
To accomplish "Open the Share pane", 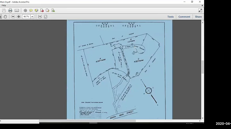I will 198,17.
